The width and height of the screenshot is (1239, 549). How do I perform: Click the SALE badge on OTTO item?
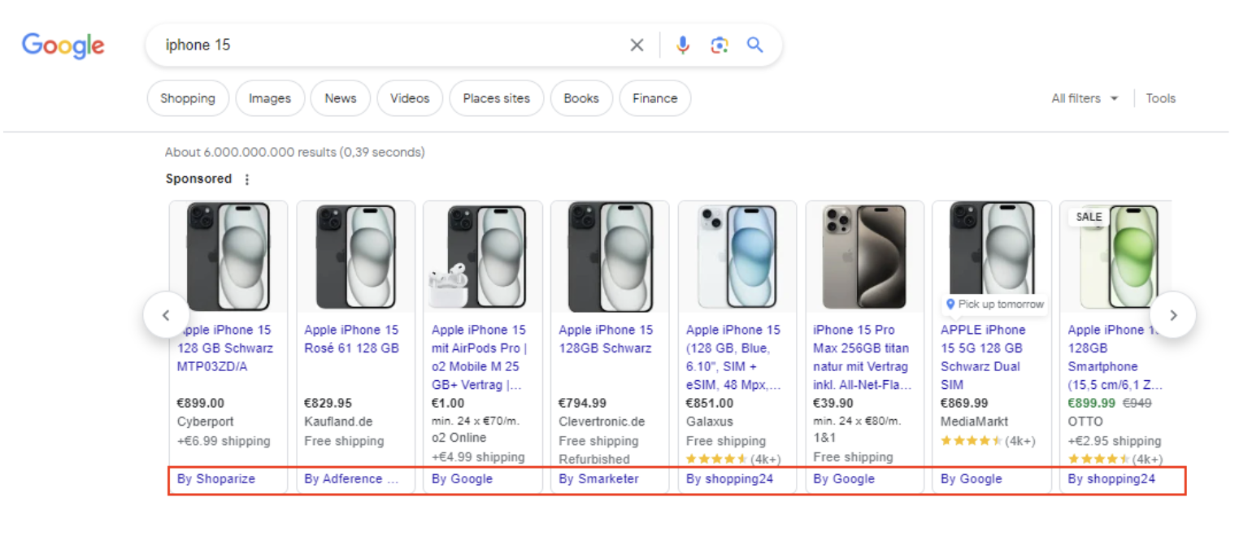pyautogui.click(x=1089, y=217)
